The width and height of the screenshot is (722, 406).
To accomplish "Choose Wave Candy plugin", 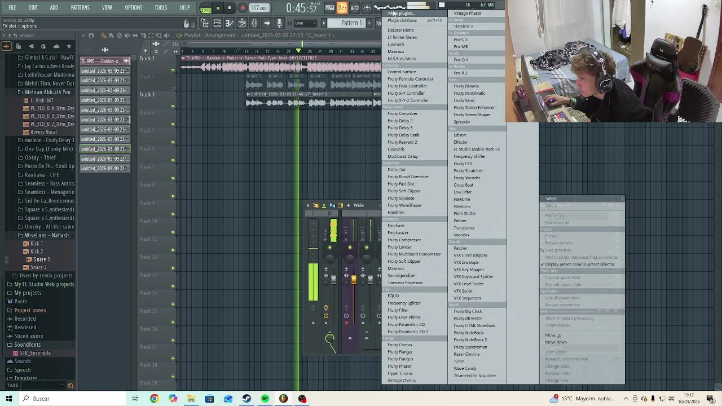I will (x=465, y=369).
